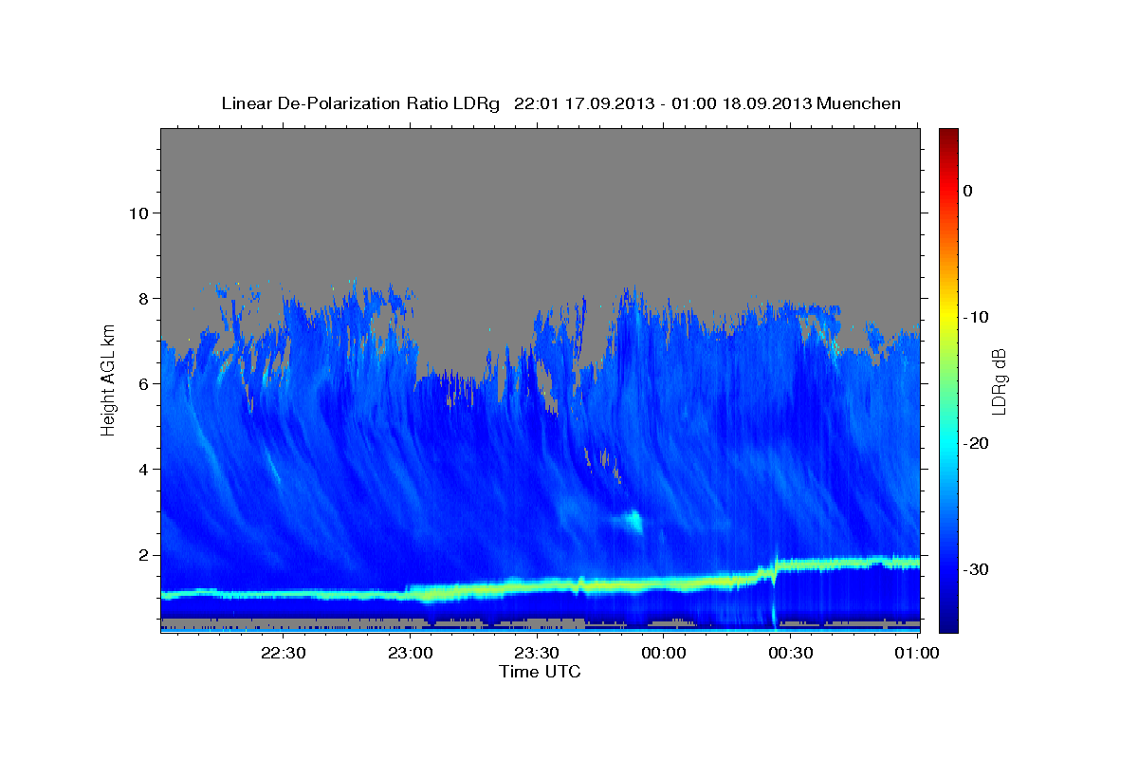Click the 'Muenchen' location label in the title
Image resolution: width=1138 pixels, height=759 pixels.
click(859, 103)
